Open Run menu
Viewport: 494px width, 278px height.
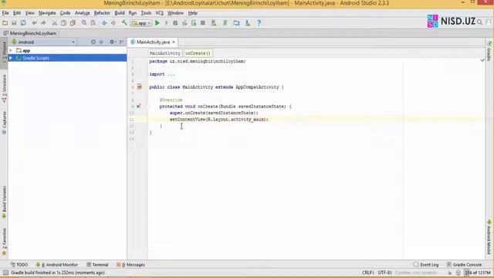click(x=133, y=13)
